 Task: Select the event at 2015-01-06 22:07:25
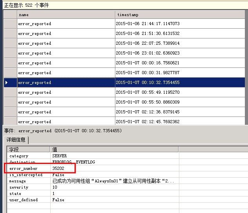click(148, 44)
